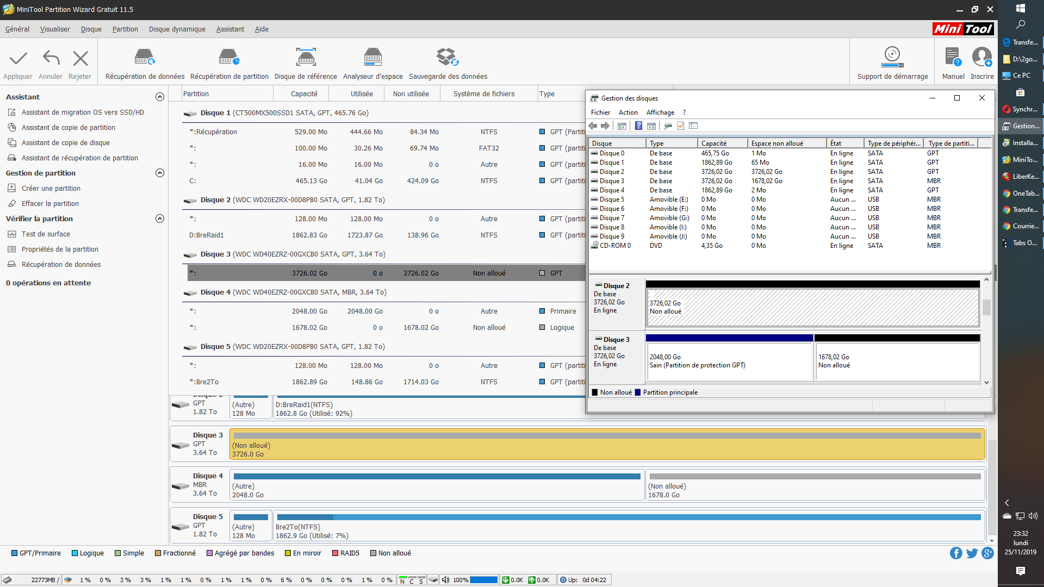Open Récupération de données tool
1044x587 pixels.
coord(145,57)
